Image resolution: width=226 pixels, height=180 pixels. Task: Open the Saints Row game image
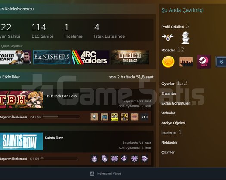click(22, 141)
